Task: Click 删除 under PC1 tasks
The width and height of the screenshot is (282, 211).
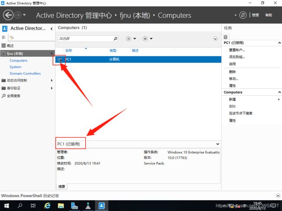Action: (x=232, y=71)
